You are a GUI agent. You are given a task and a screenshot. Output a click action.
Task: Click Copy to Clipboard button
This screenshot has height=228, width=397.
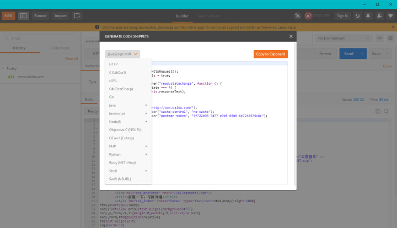click(270, 54)
